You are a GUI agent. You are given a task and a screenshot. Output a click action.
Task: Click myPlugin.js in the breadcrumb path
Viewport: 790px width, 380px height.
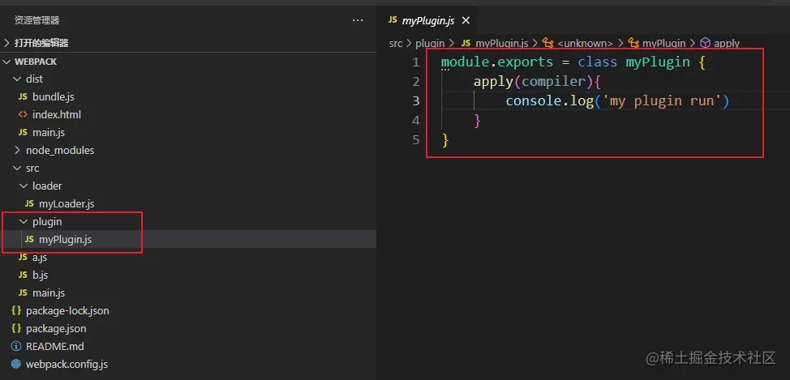pyautogui.click(x=501, y=44)
